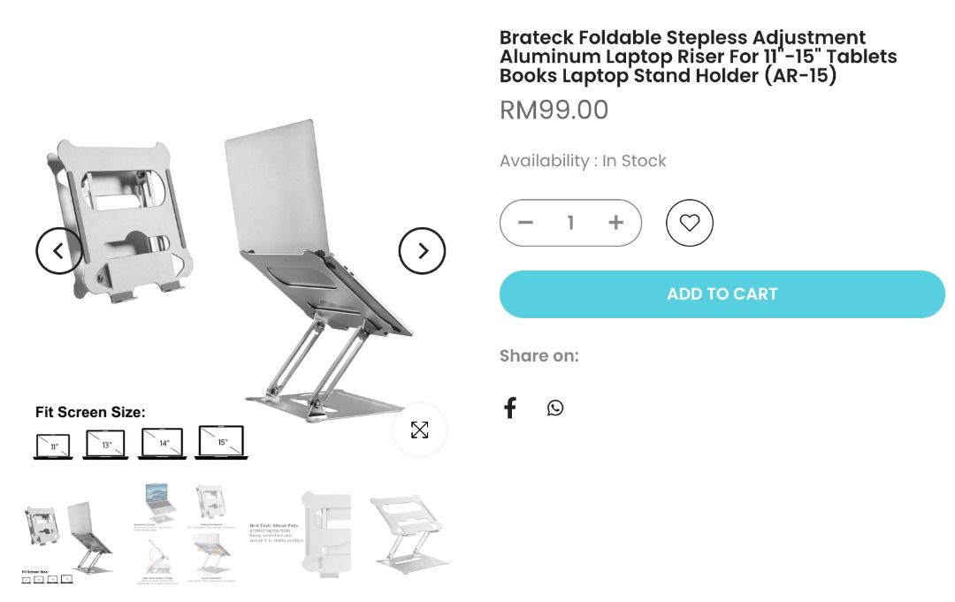Click ADD TO CART button
955x602 pixels.
tap(722, 294)
